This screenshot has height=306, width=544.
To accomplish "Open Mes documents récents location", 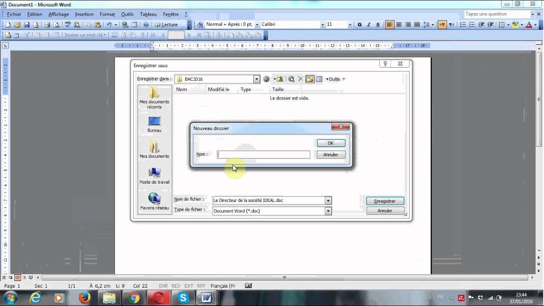I will coord(154,98).
